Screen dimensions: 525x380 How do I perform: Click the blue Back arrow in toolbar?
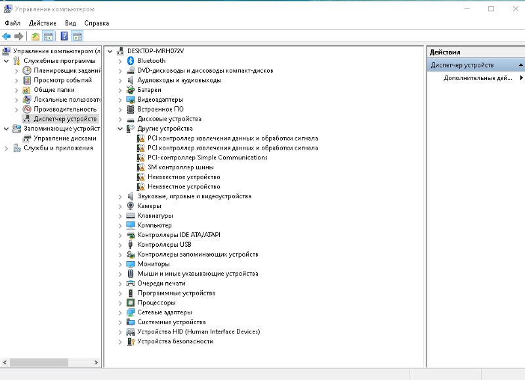(x=7, y=36)
